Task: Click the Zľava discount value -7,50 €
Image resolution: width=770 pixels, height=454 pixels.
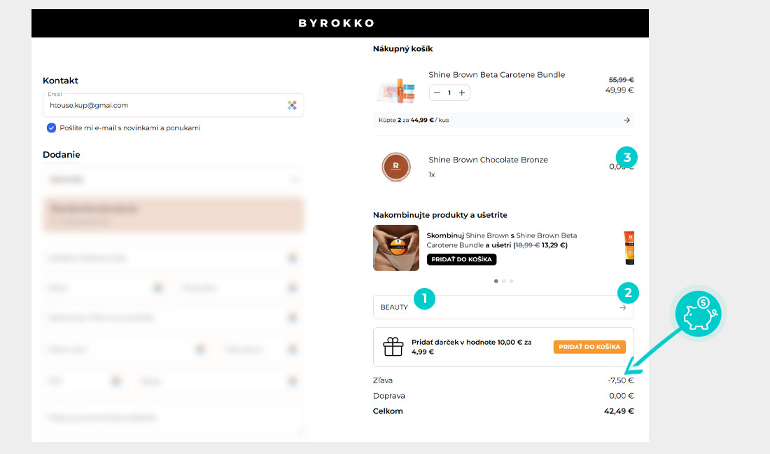Action: click(621, 380)
